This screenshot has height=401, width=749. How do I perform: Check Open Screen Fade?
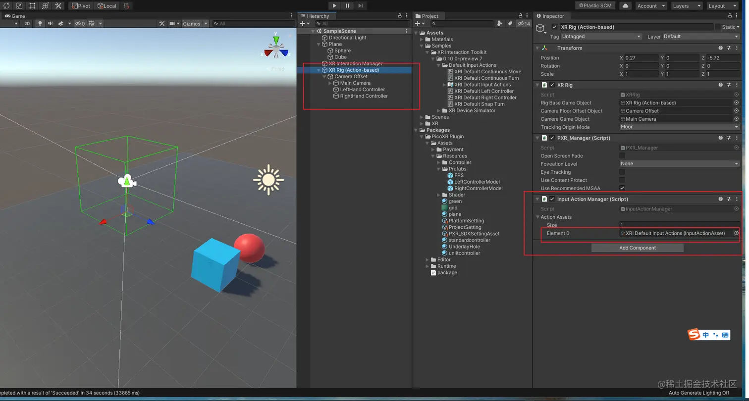[622, 155]
